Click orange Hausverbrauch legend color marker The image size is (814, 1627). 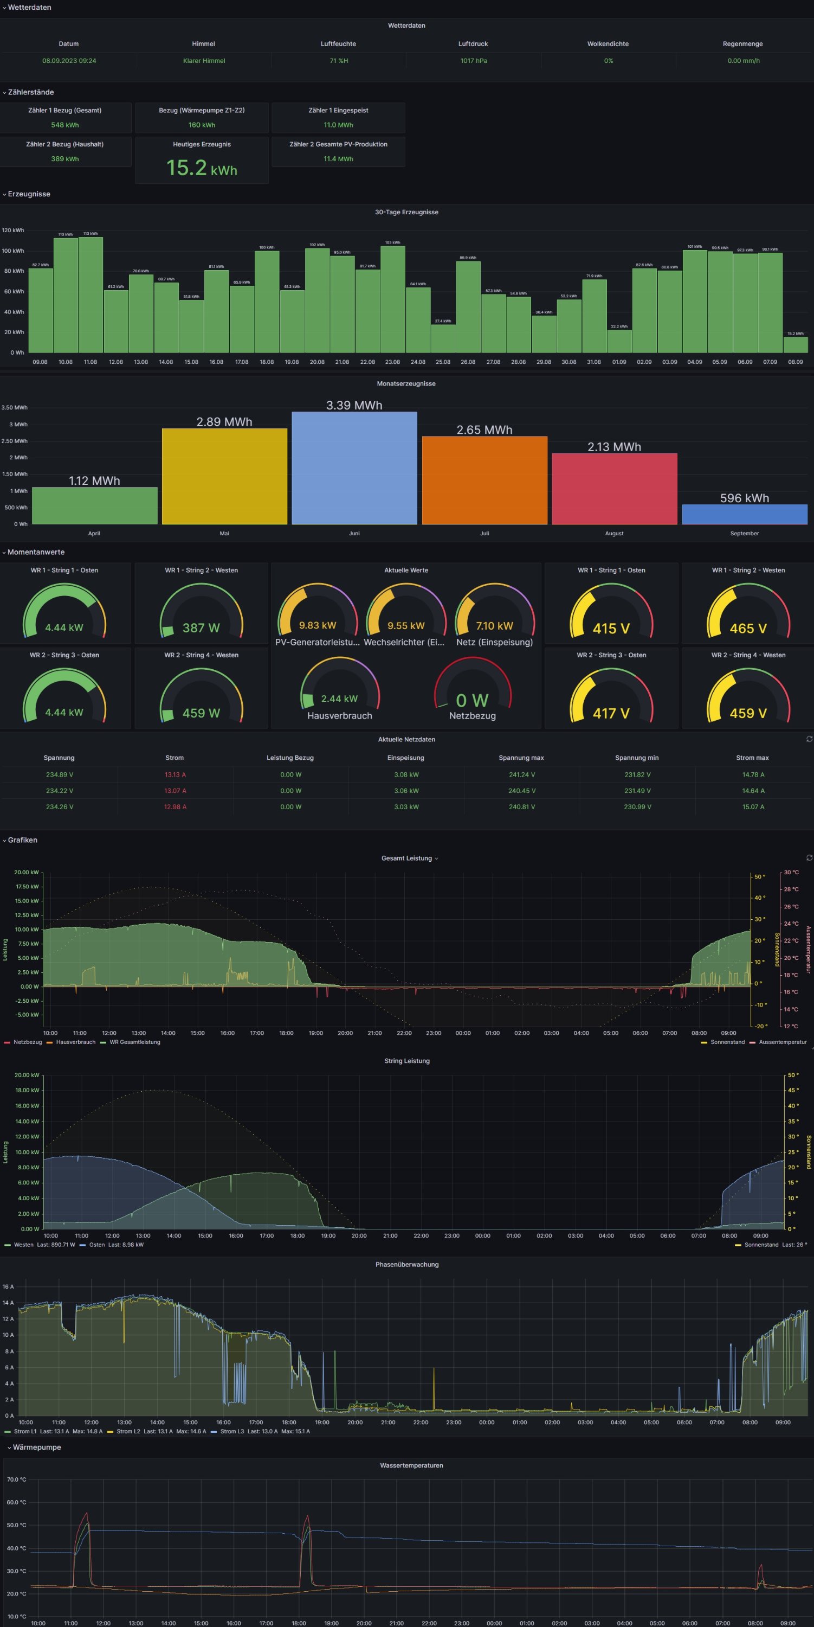pyautogui.click(x=49, y=1042)
